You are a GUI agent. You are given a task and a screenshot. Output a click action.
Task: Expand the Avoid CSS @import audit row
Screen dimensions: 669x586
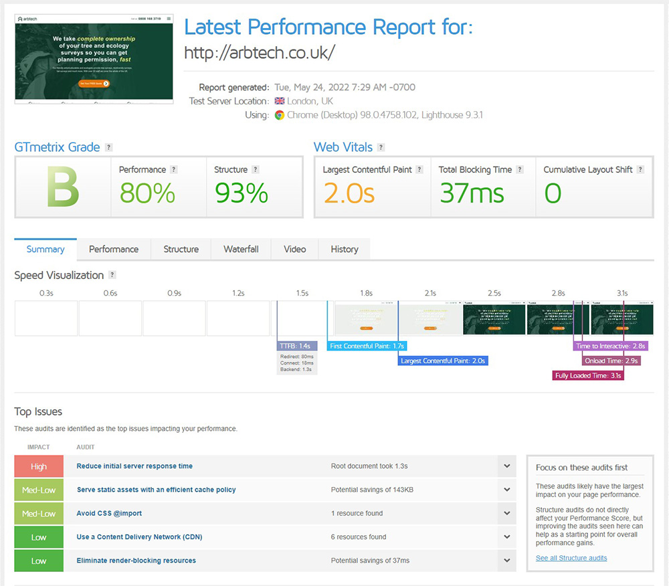coord(507,513)
